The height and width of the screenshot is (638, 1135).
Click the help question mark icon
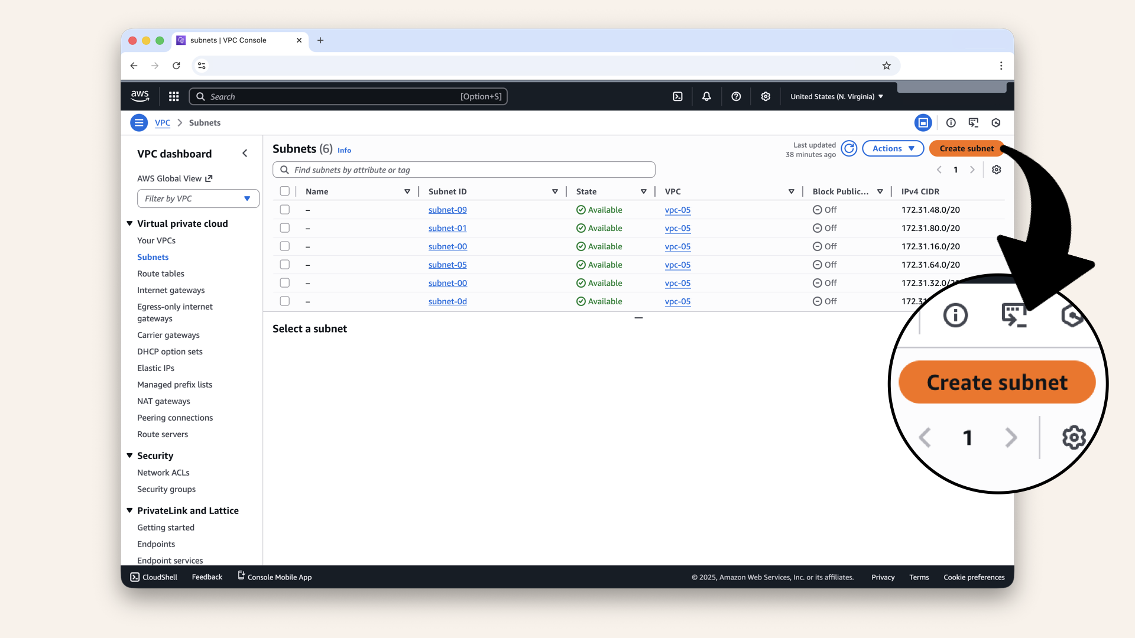click(736, 96)
